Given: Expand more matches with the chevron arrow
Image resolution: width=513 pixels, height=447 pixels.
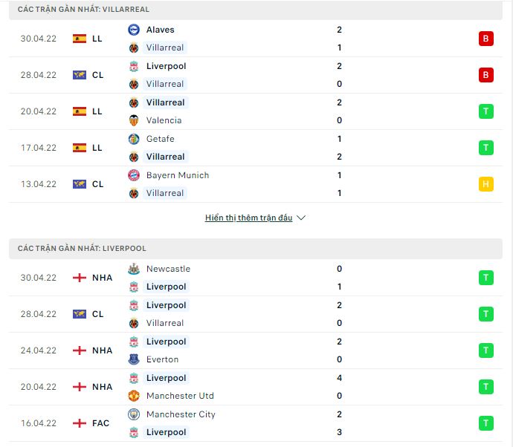Looking at the screenshot, I should click(301, 218).
